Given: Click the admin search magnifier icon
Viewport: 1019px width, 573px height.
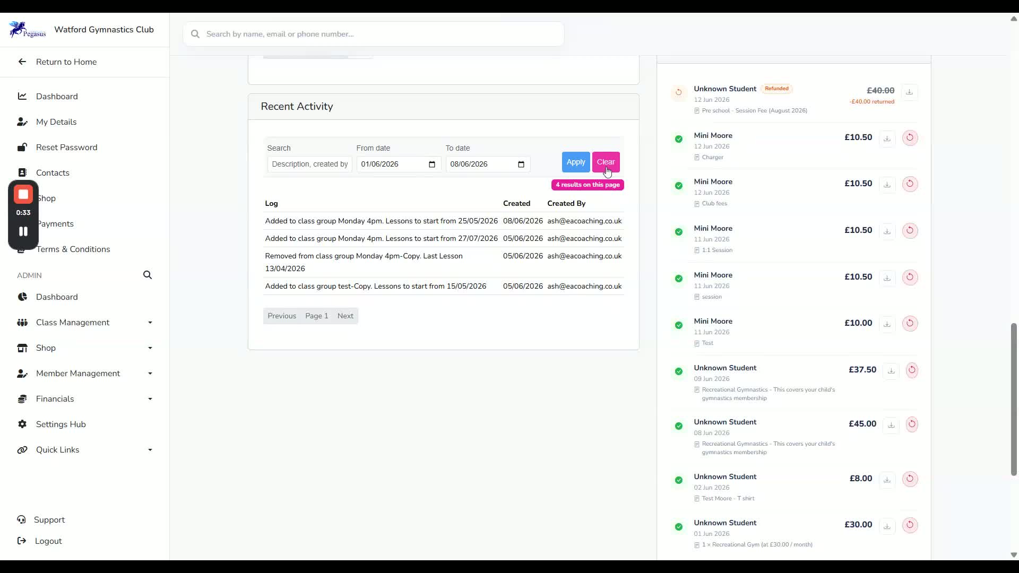Looking at the screenshot, I should [x=148, y=275].
